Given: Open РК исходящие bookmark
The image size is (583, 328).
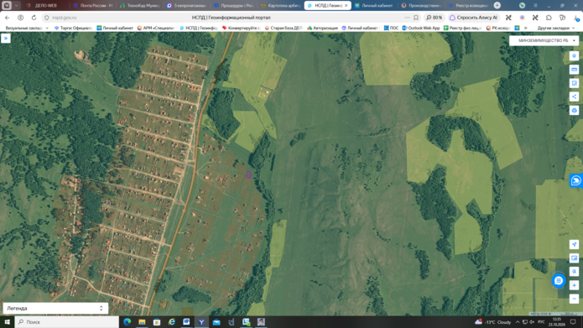Looking at the screenshot, I should (498, 28).
